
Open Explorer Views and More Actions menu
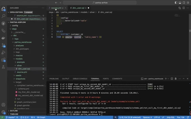tap(43, 8)
